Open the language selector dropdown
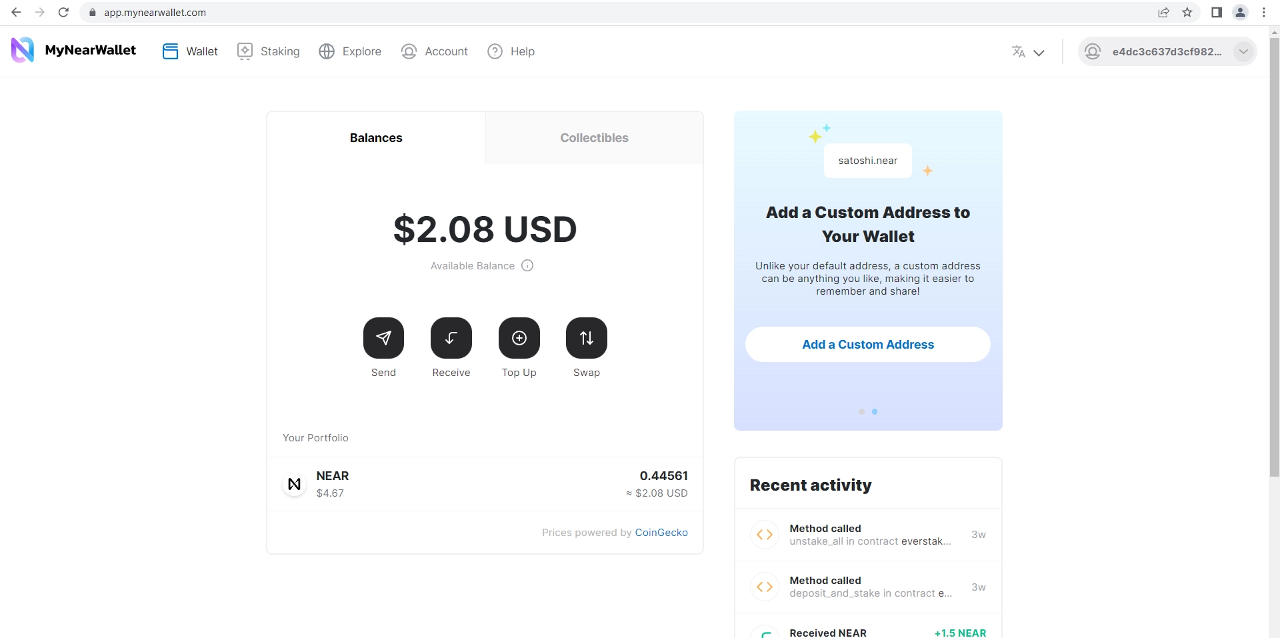This screenshot has height=638, width=1280. [1028, 52]
